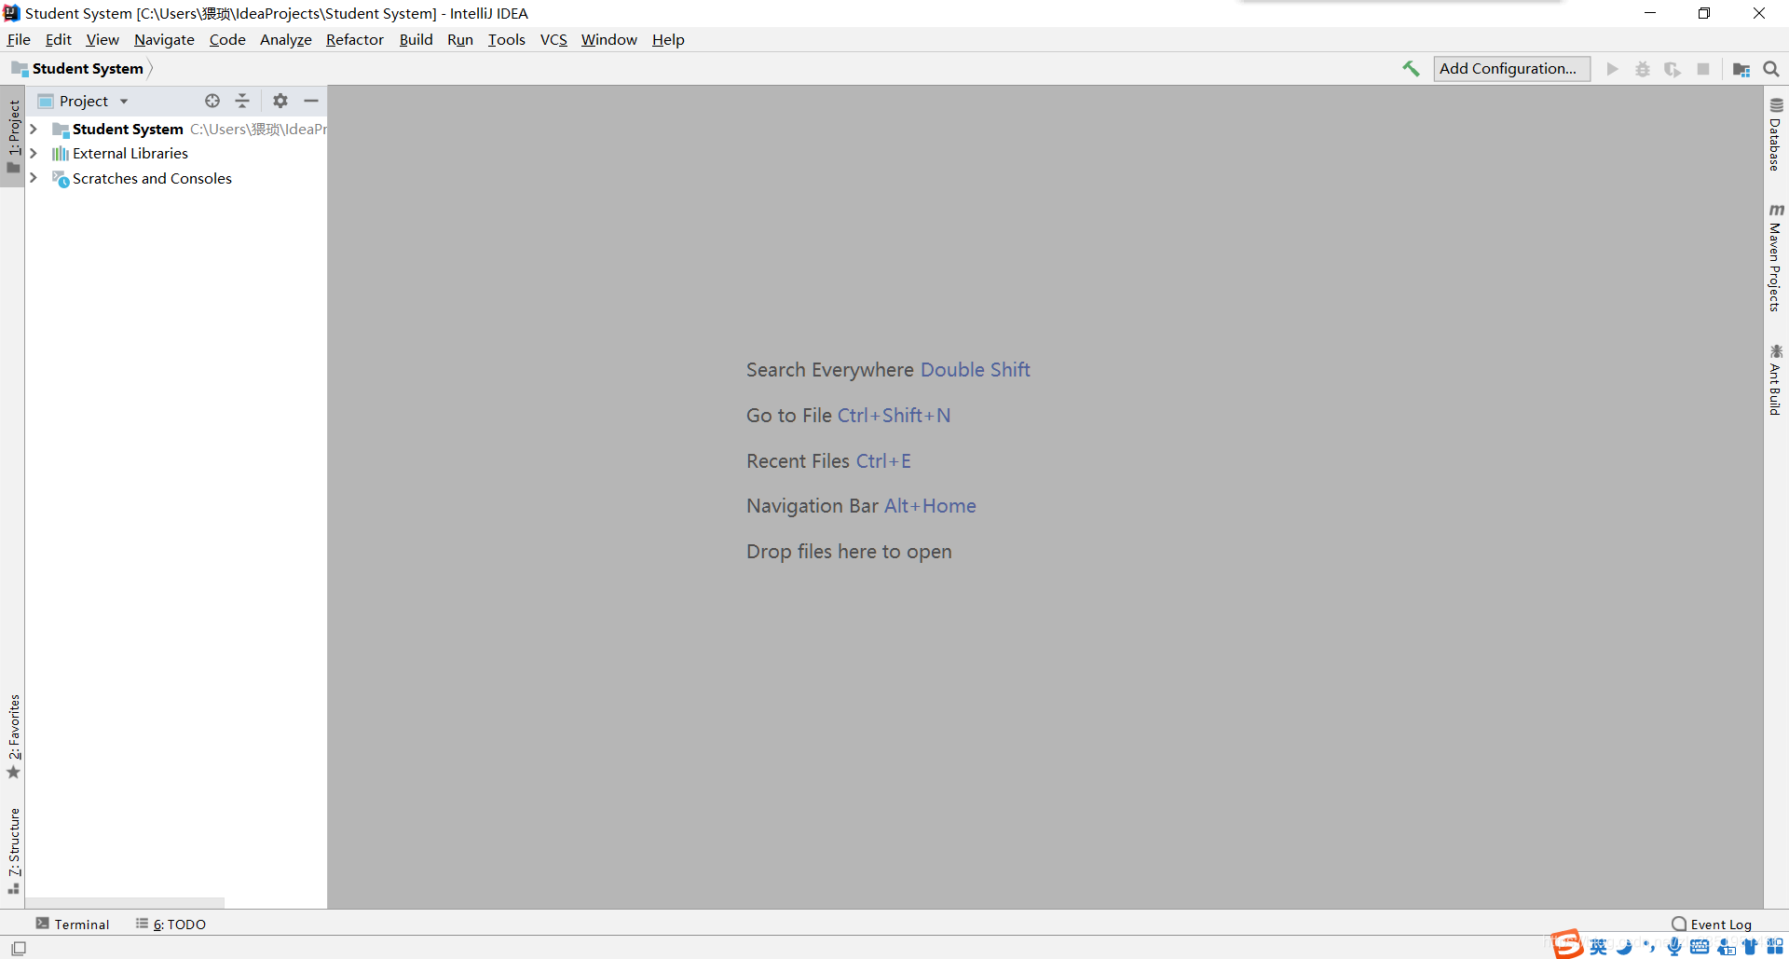1789x959 pixels.
Task: Open the Database tool window
Action: [x=1776, y=134]
